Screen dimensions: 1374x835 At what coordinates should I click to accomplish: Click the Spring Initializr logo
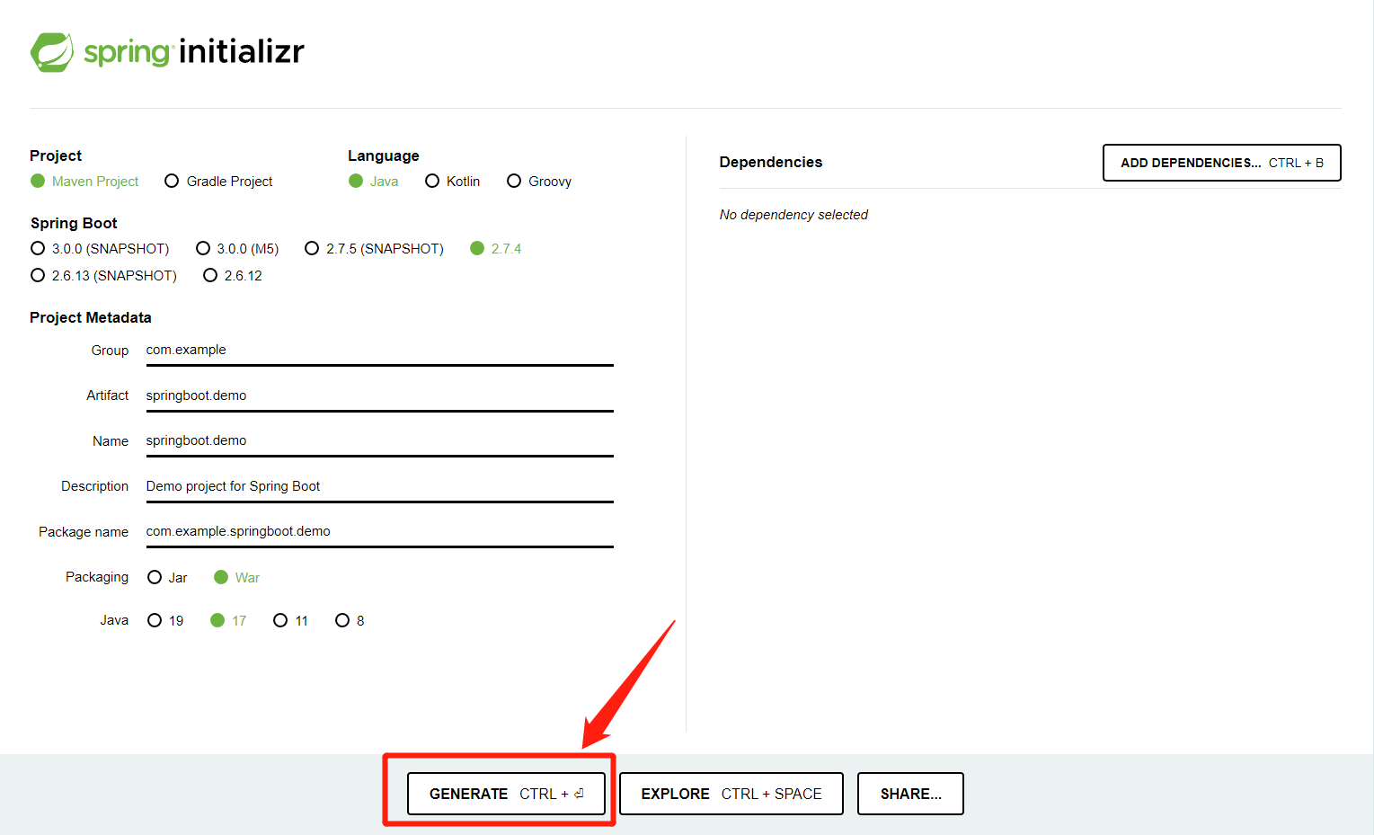(x=167, y=52)
